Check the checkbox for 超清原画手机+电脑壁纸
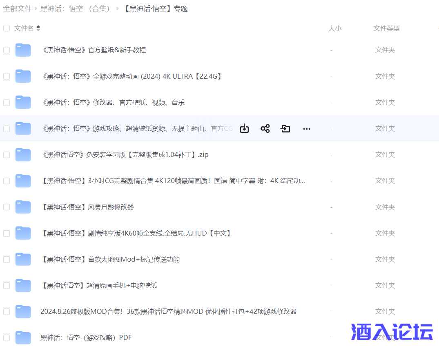439x346 pixels. (7, 285)
